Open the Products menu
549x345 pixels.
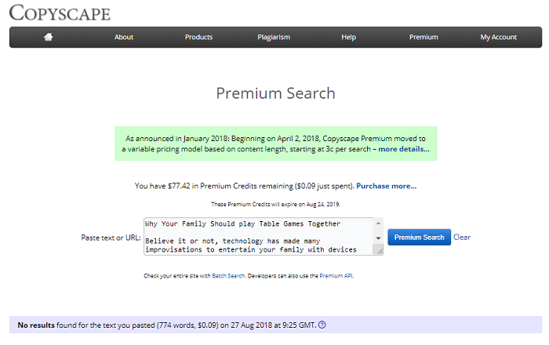click(198, 37)
